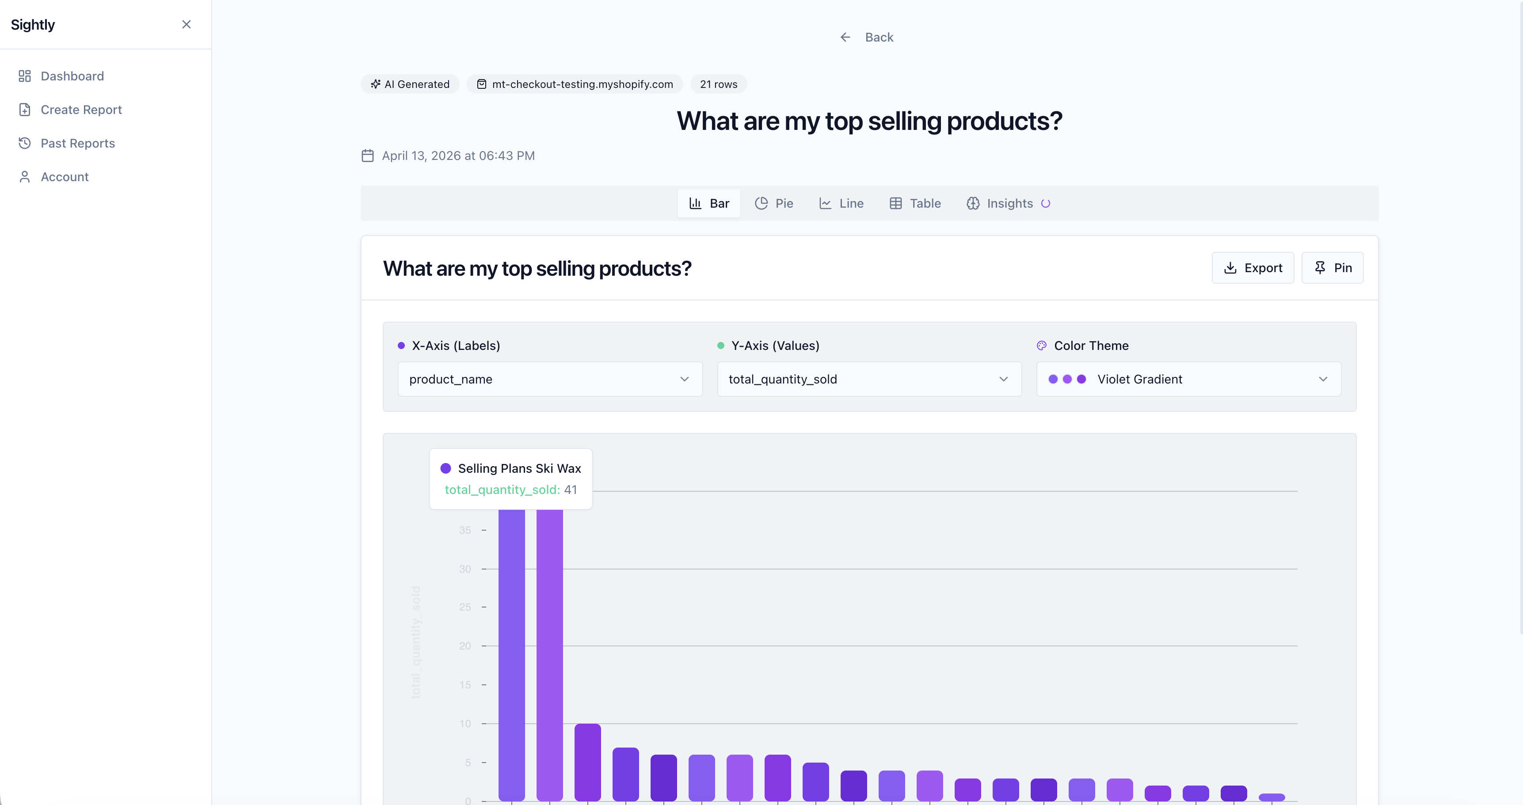The width and height of the screenshot is (1523, 805).
Task: Click the Back link at top
Action: click(x=879, y=37)
